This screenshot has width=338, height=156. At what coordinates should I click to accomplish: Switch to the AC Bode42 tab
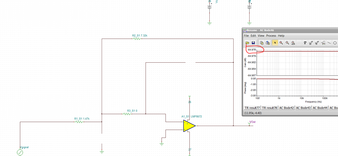[x=287, y=108]
